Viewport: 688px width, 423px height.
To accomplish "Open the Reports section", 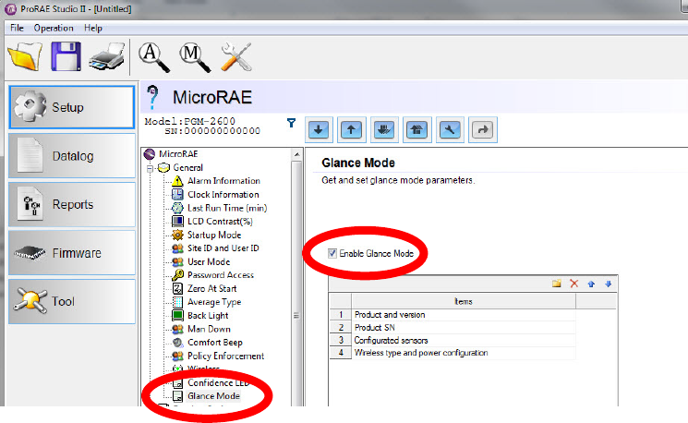I will pyautogui.click(x=71, y=204).
